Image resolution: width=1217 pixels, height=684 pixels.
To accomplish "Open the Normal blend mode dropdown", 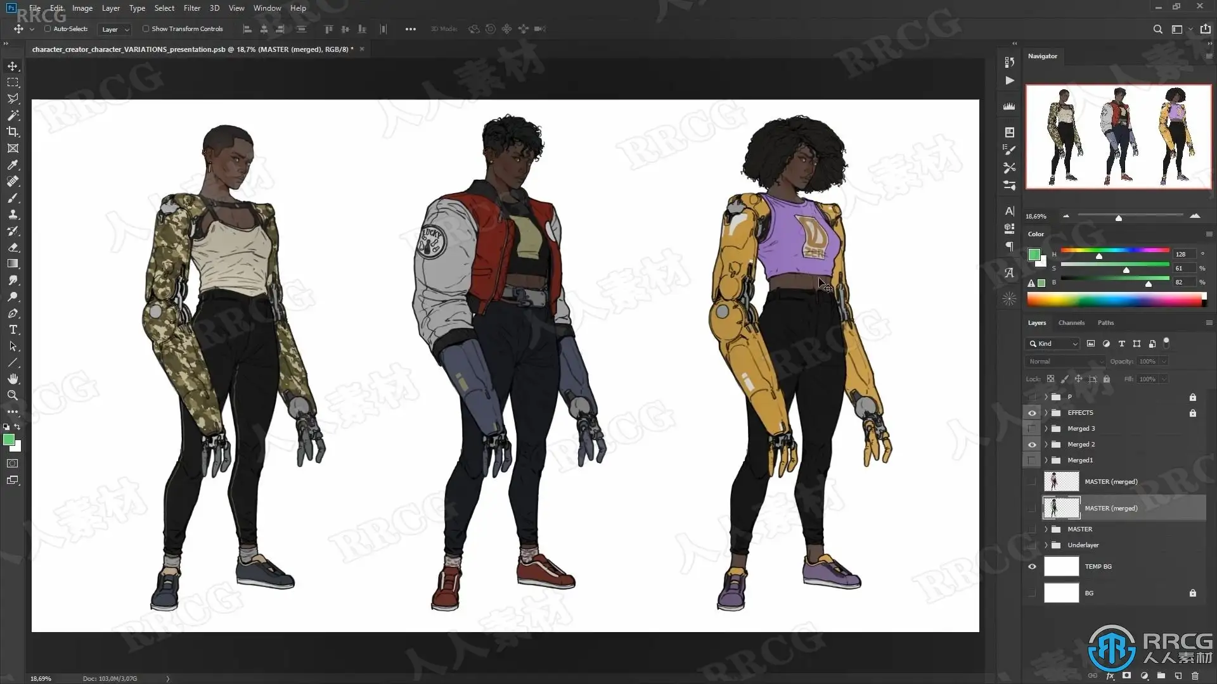I will (1065, 361).
